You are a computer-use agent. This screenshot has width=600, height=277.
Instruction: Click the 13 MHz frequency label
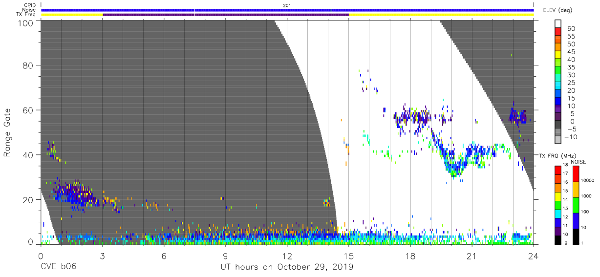(x=565, y=209)
